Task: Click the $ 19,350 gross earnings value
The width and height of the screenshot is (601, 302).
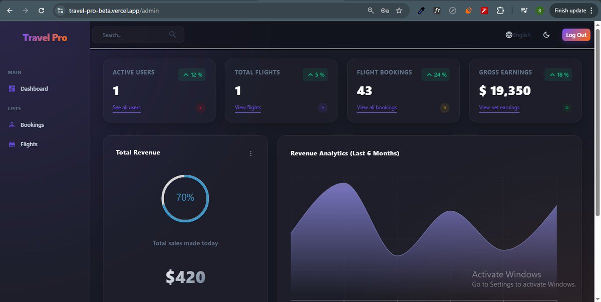Action: tap(505, 91)
